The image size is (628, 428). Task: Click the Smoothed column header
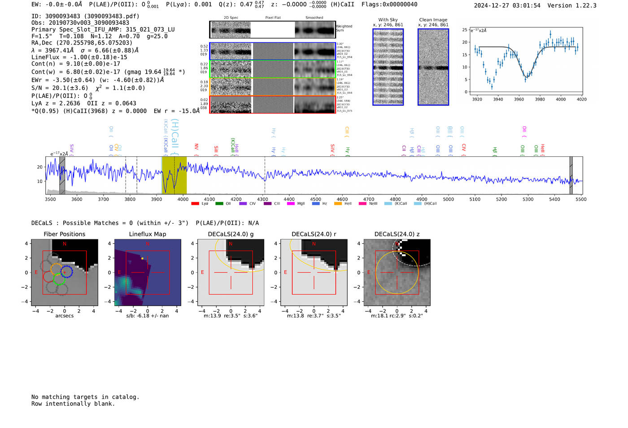pos(314,18)
